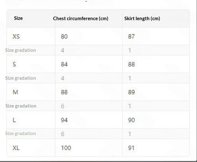This screenshot has height=162, width=197.
Task: Click chest circumference value 100
Action: (x=66, y=148)
